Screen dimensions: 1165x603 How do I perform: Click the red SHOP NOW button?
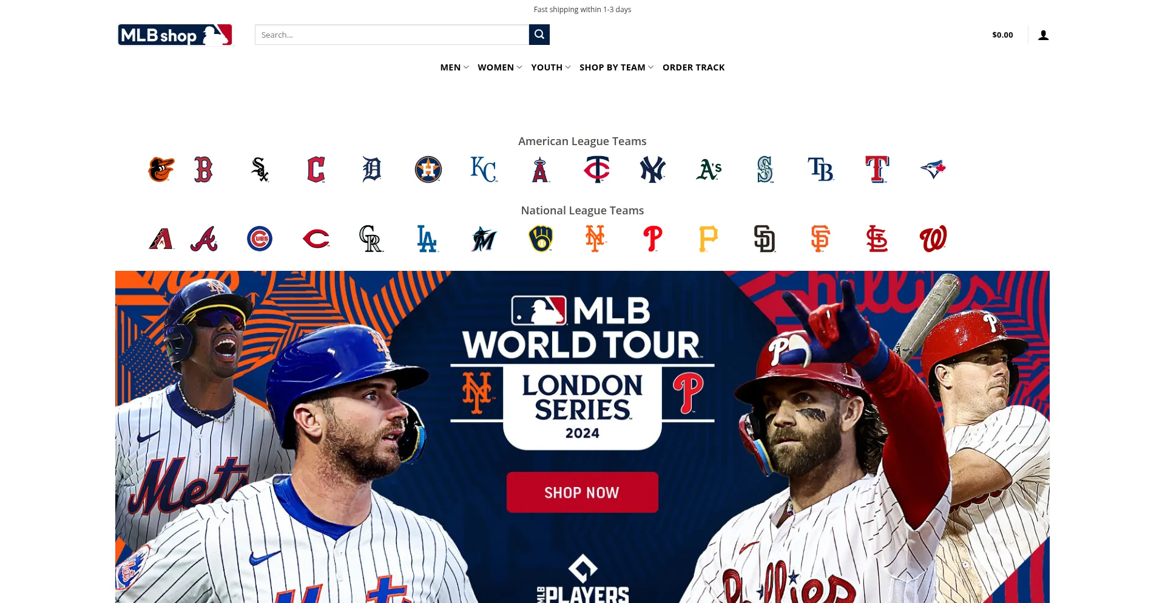click(582, 492)
